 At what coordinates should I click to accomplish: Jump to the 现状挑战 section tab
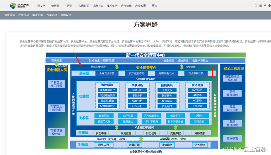click(x=24, y=15)
